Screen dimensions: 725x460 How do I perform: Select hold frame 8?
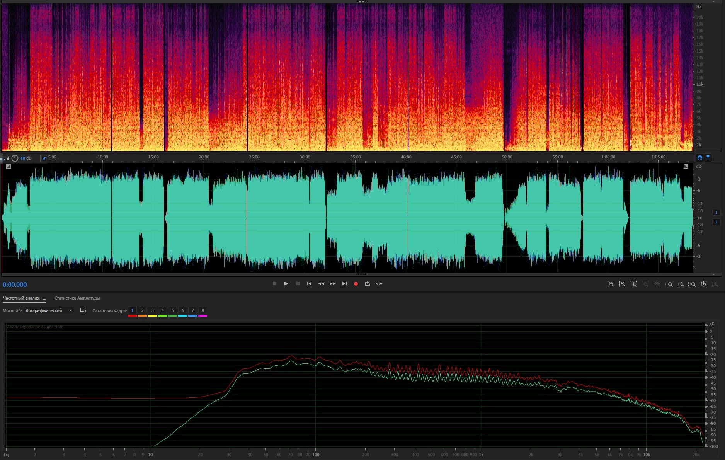click(x=203, y=310)
